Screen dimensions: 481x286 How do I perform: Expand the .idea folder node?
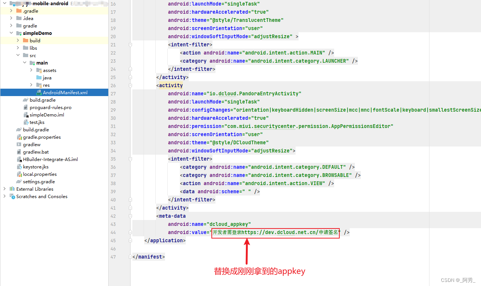(x=11, y=18)
